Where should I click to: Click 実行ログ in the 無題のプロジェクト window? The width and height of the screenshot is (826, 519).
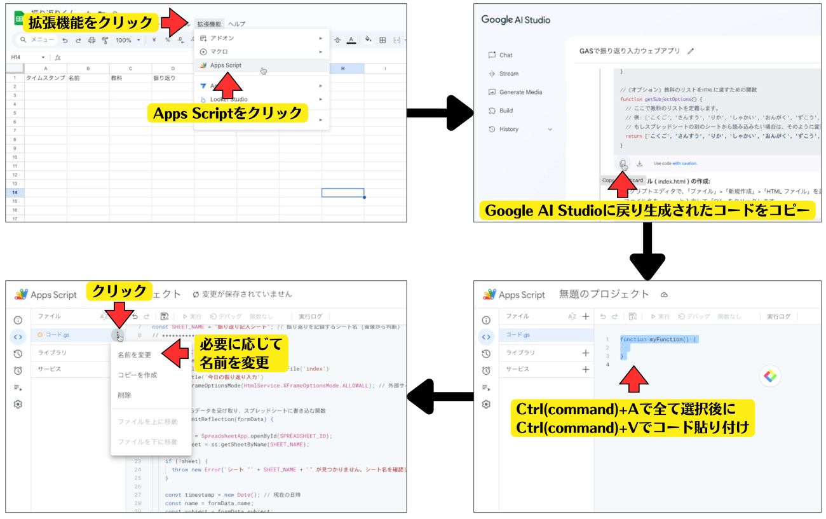tap(778, 316)
